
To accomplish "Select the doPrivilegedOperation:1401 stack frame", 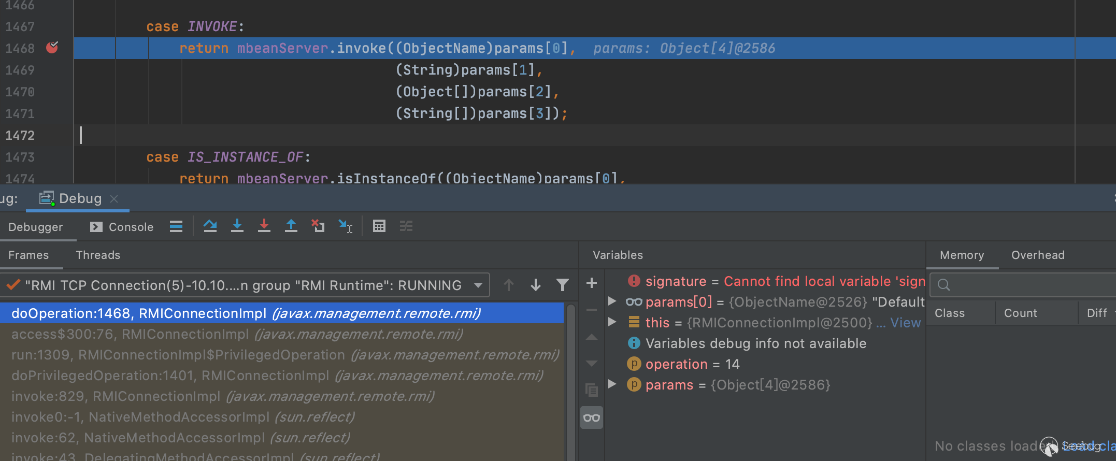I will (x=277, y=376).
